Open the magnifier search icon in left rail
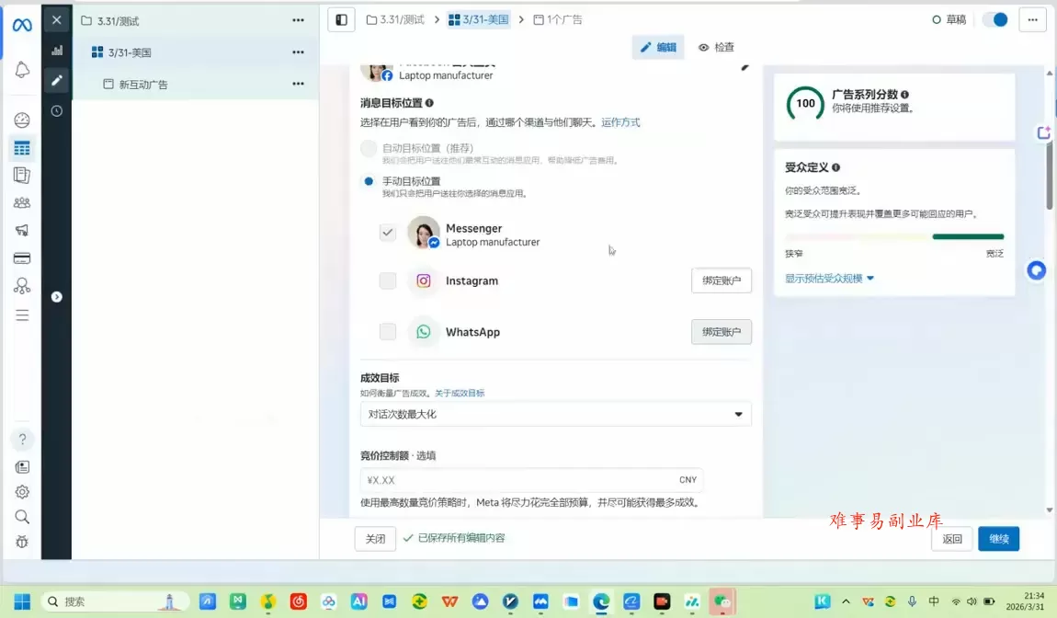Image resolution: width=1057 pixels, height=618 pixels. pos(21,517)
